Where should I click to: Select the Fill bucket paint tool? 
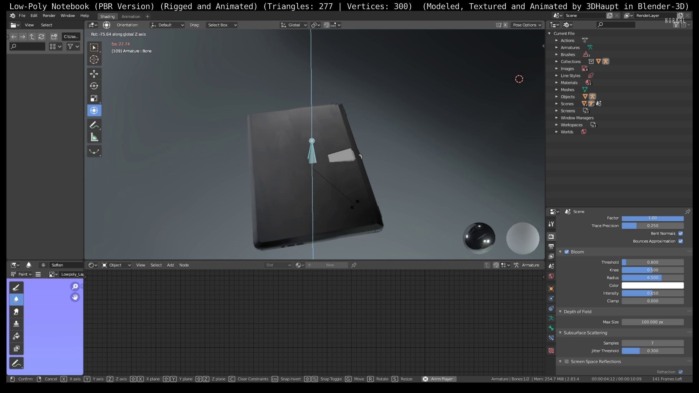click(16, 336)
